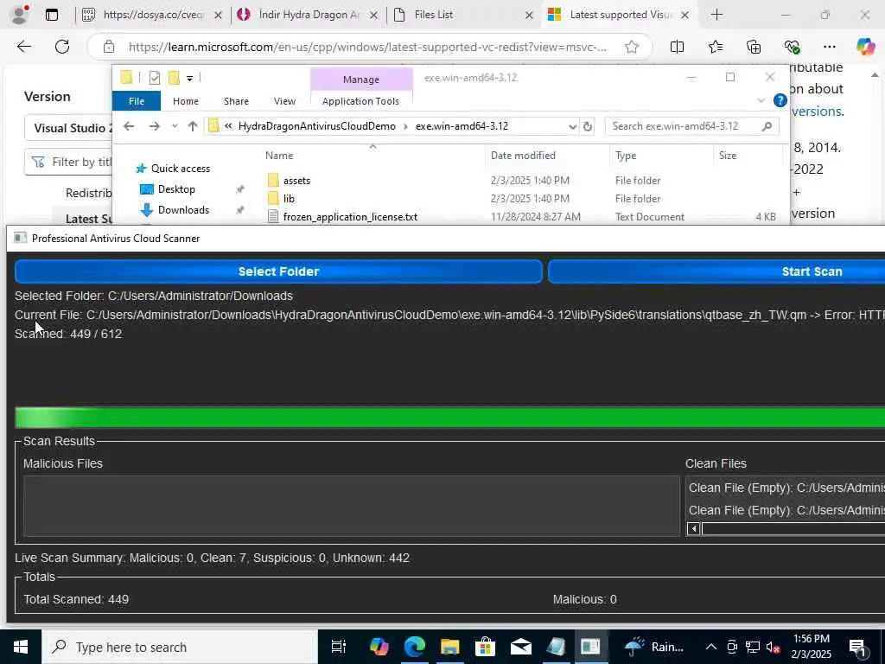Open Edge settings and more menu
This screenshot has width=885, height=664.
coord(829,47)
